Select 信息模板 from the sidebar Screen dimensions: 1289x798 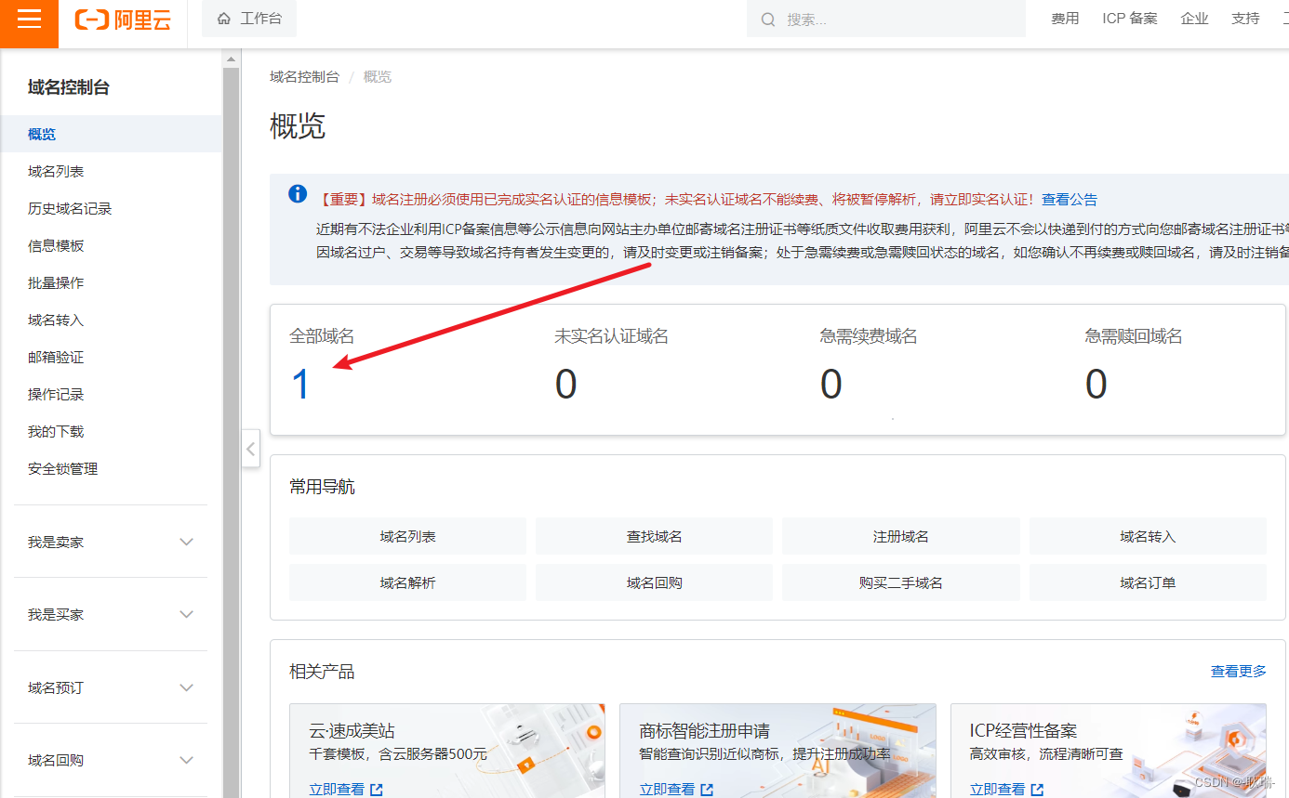click(57, 246)
